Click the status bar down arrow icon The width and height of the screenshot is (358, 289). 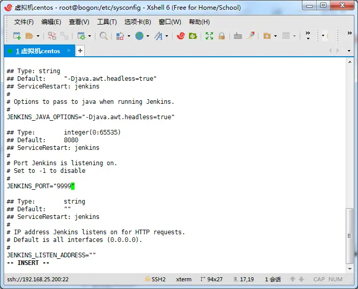tap(301, 279)
